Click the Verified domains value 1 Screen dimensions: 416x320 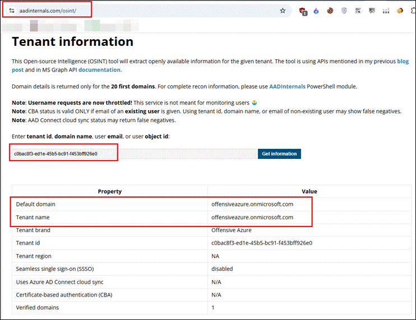pos(213,308)
